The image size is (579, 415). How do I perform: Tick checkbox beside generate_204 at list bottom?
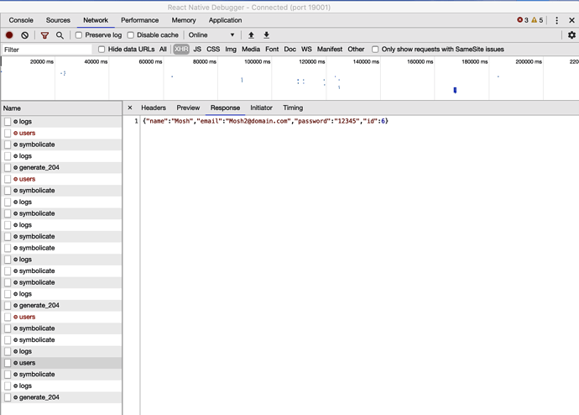coord(8,397)
